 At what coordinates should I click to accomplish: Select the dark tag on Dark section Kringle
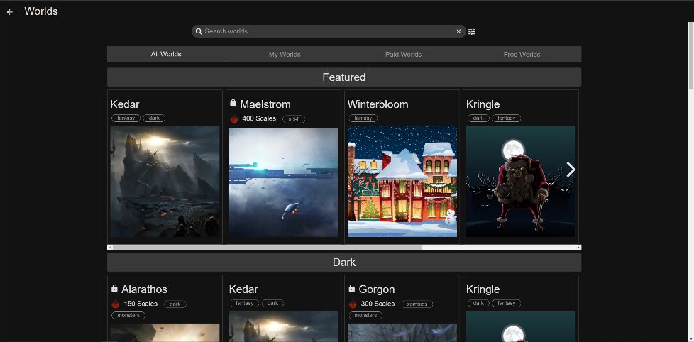[478, 303]
